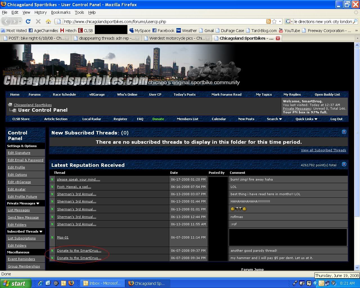Switch to the 'Weirdest motorcycle pics' tab

176,38
